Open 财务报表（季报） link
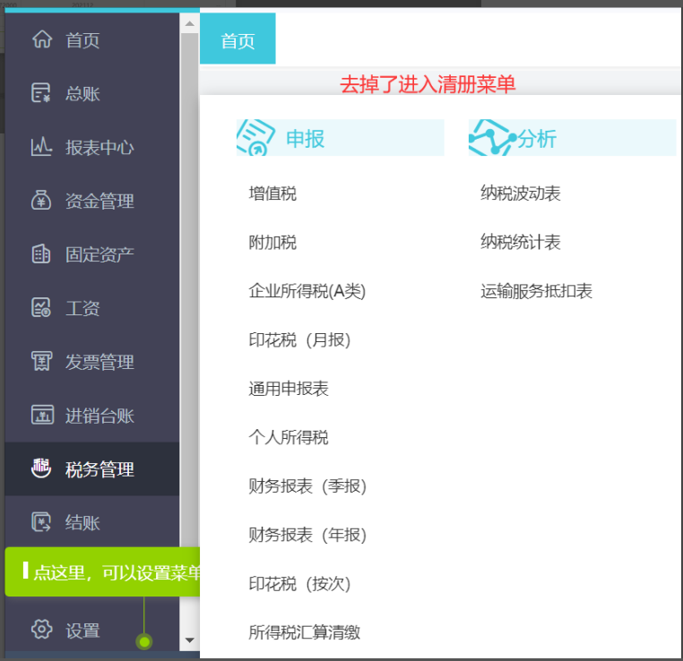The width and height of the screenshot is (683, 661). point(307,485)
